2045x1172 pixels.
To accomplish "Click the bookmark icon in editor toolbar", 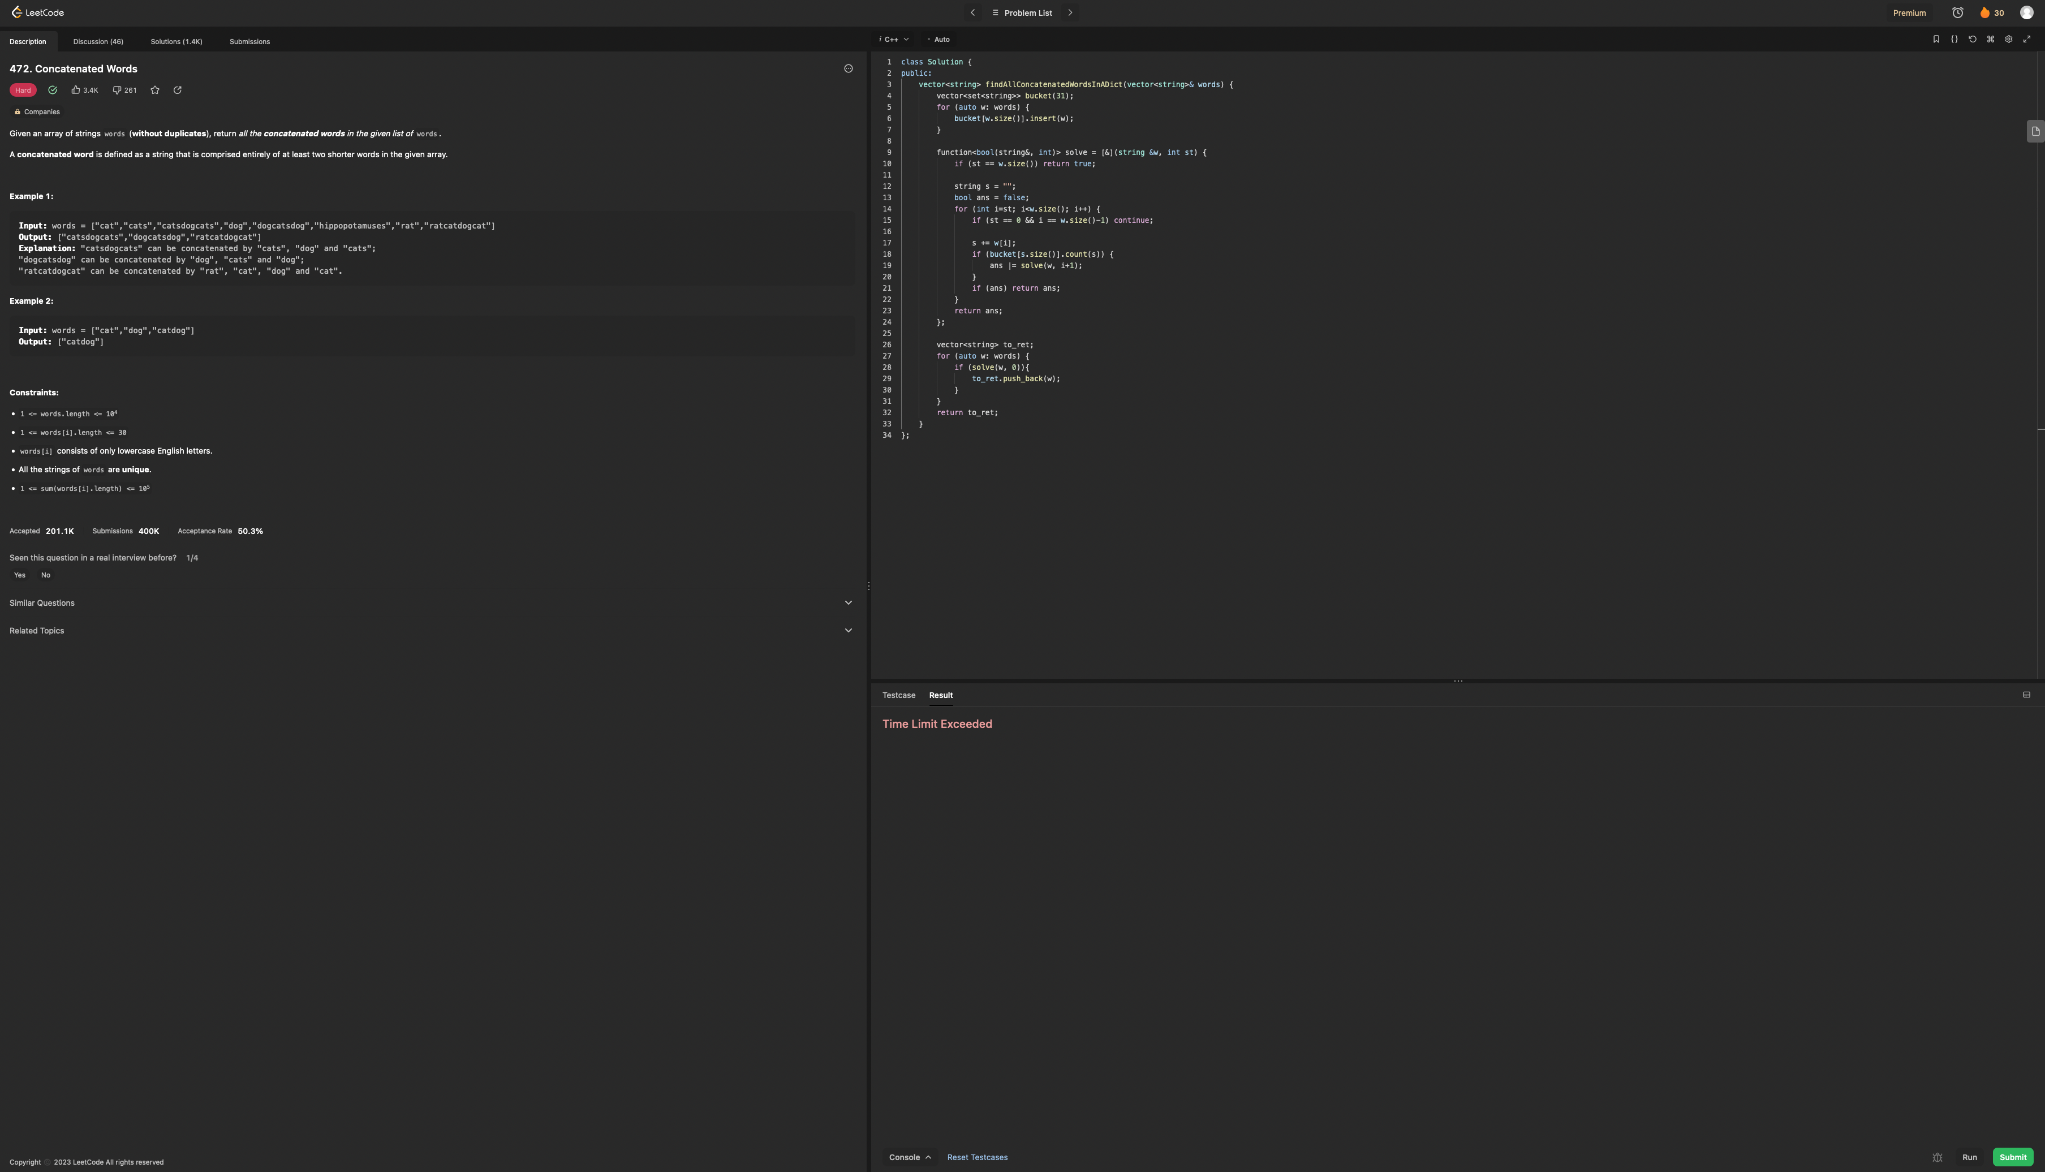I will click(1936, 40).
